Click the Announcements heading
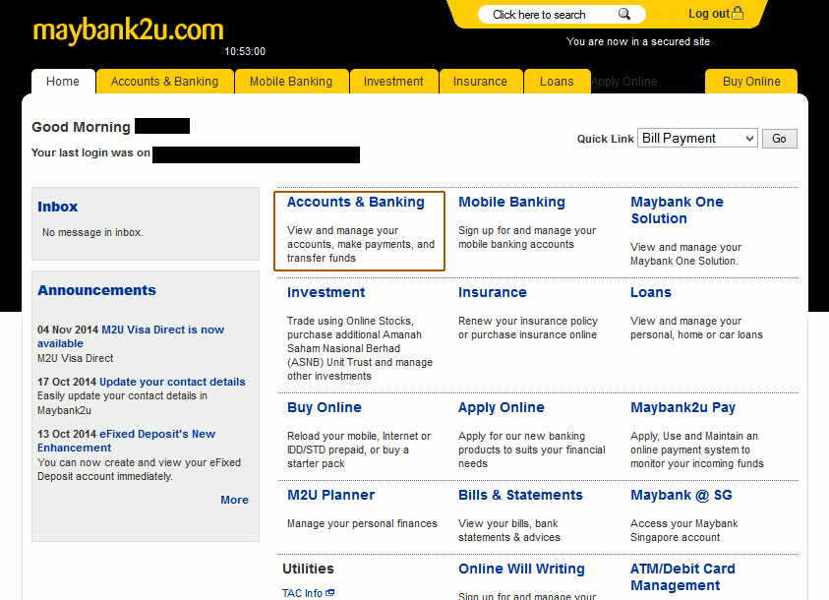 (x=96, y=290)
